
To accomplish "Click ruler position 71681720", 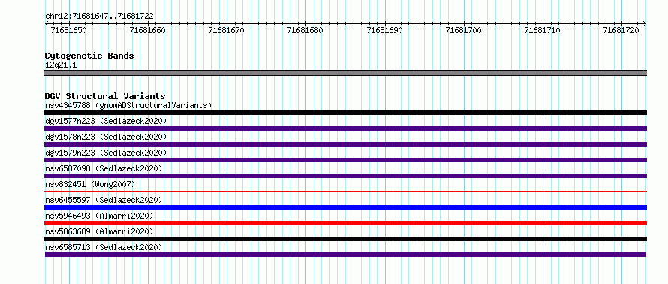I will coord(621,30).
